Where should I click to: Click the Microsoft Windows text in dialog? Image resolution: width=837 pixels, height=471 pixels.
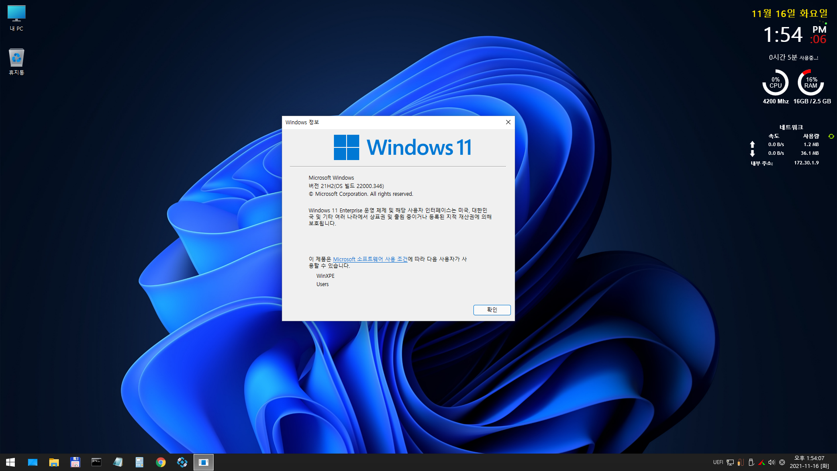click(x=331, y=178)
